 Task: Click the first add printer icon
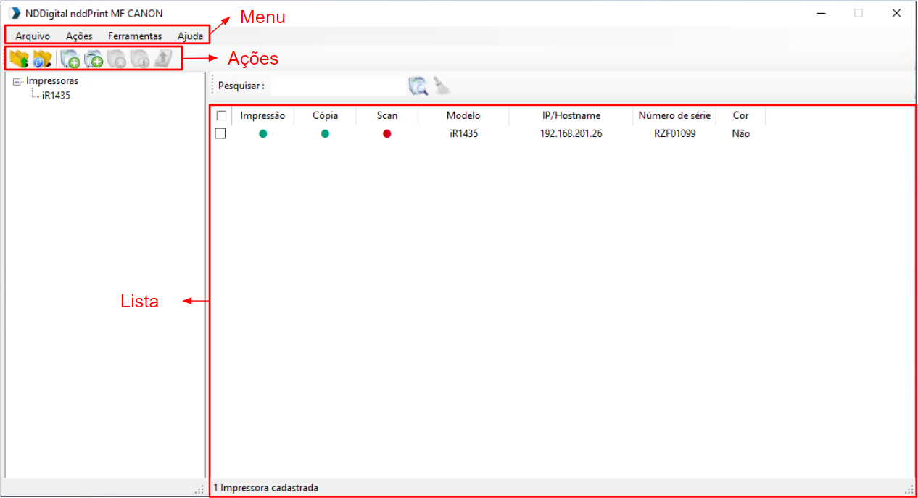click(70, 59)
